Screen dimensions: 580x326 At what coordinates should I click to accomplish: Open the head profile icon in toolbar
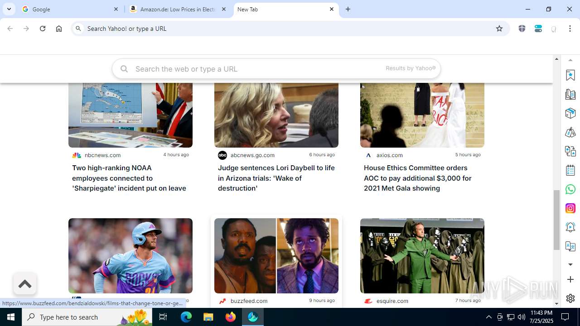(x=554, y=29)
